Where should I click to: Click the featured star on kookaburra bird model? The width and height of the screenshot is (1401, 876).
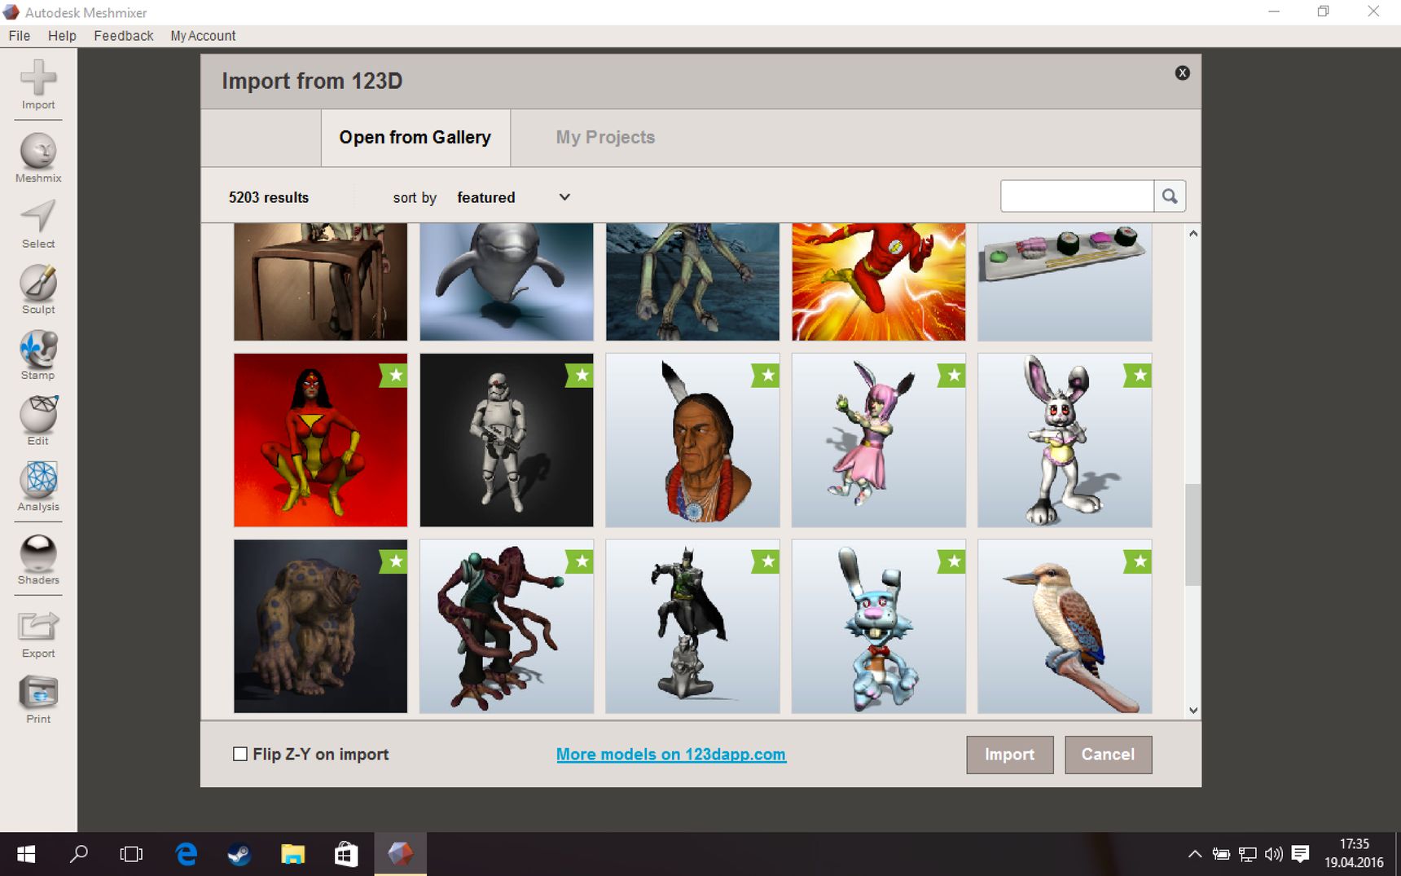click(1138, 561)
